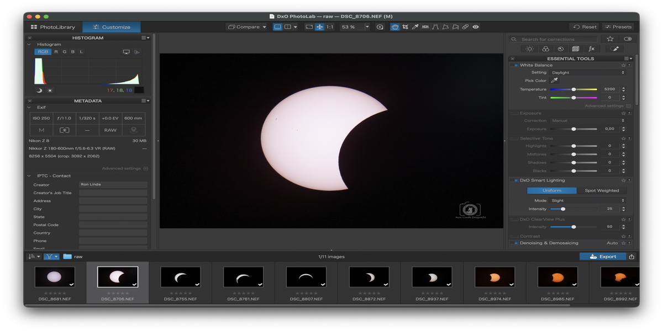Adjust the Smart Lighting Intensity slider

point(563,209)
